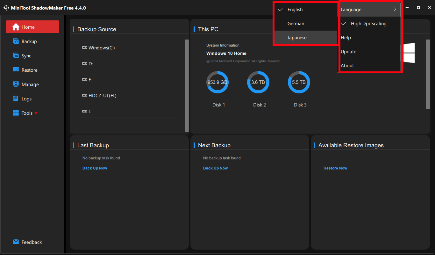The image size is (435, 255).
Task: Click the Disk 1 label
Action: [219, 105]
